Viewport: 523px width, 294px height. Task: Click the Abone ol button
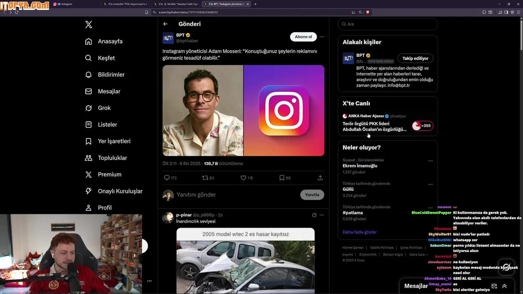(x=303, y=37)
